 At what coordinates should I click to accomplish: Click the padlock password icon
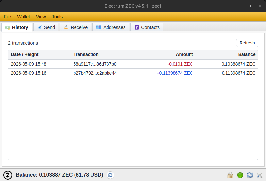[x=230, y=175]
